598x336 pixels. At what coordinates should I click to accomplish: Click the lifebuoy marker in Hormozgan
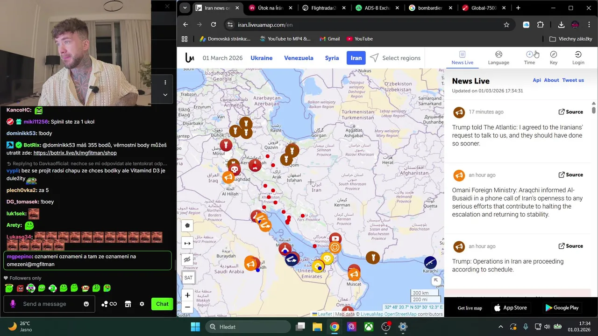[335, 248]
